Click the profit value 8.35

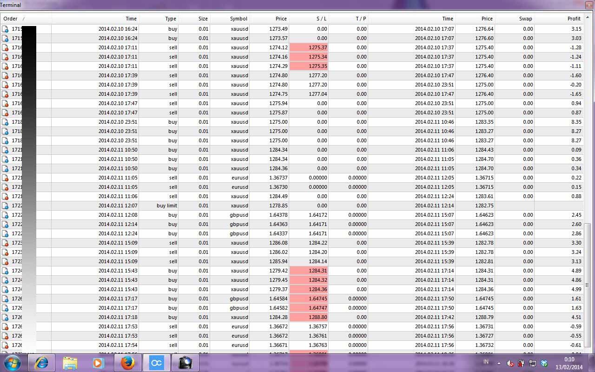click(x=576, y=122)
